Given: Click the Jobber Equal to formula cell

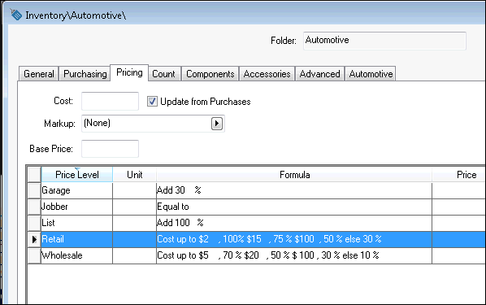Looking at the screenshot, I should coord(294,207).
